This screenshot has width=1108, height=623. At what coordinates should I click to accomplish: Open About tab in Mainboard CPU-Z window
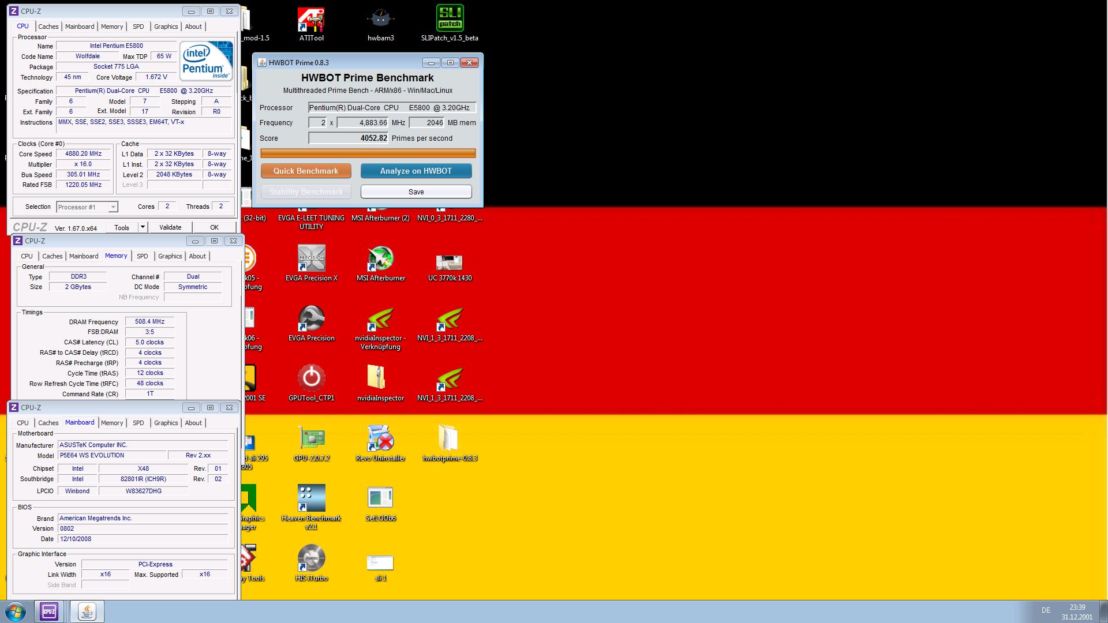pos(193,423)
